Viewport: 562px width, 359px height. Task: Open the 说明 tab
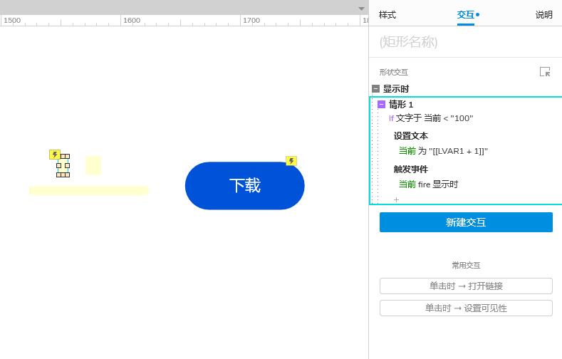tap(543, 15)
